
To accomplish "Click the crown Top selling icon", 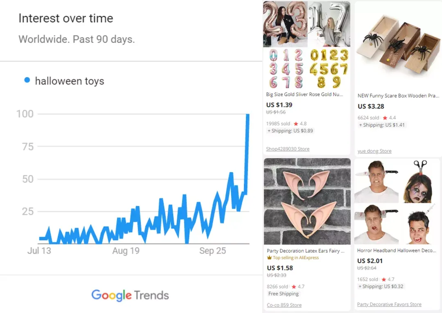I will click(269, 257).
